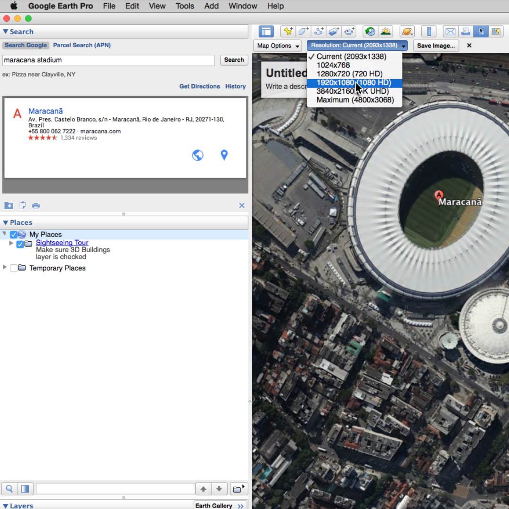Choose Maximum (4800x3068) resolution

coord(354,100)
